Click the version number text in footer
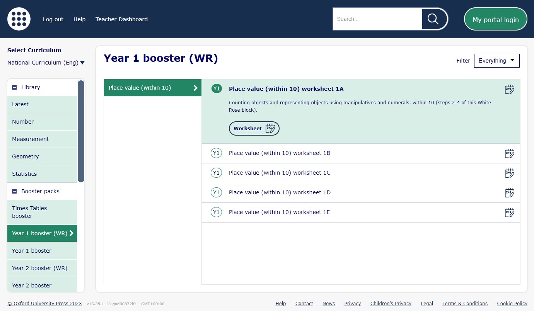This screenshot has width=534, height=311. click(125, 304)
